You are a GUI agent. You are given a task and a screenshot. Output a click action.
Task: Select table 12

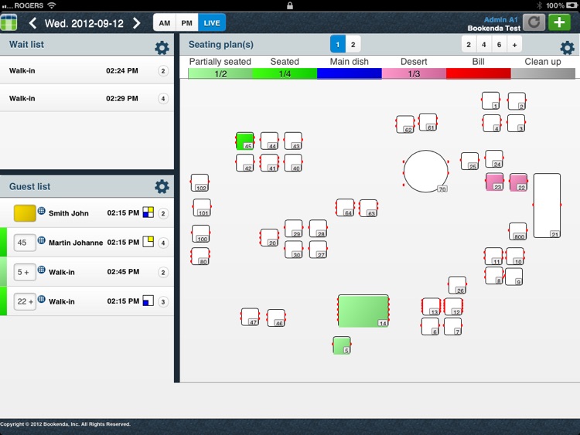tap(453, 307)
